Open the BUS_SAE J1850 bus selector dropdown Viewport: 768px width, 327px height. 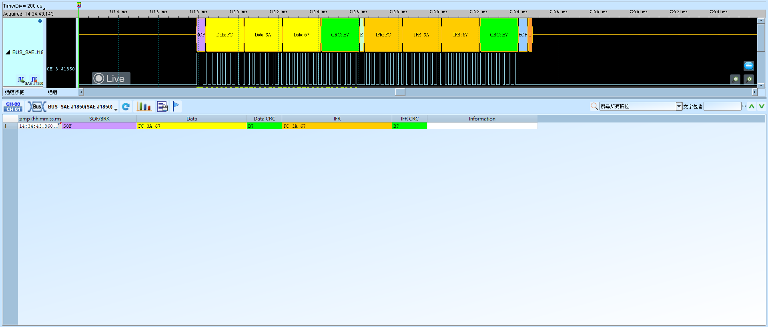[x=116, y=109]
